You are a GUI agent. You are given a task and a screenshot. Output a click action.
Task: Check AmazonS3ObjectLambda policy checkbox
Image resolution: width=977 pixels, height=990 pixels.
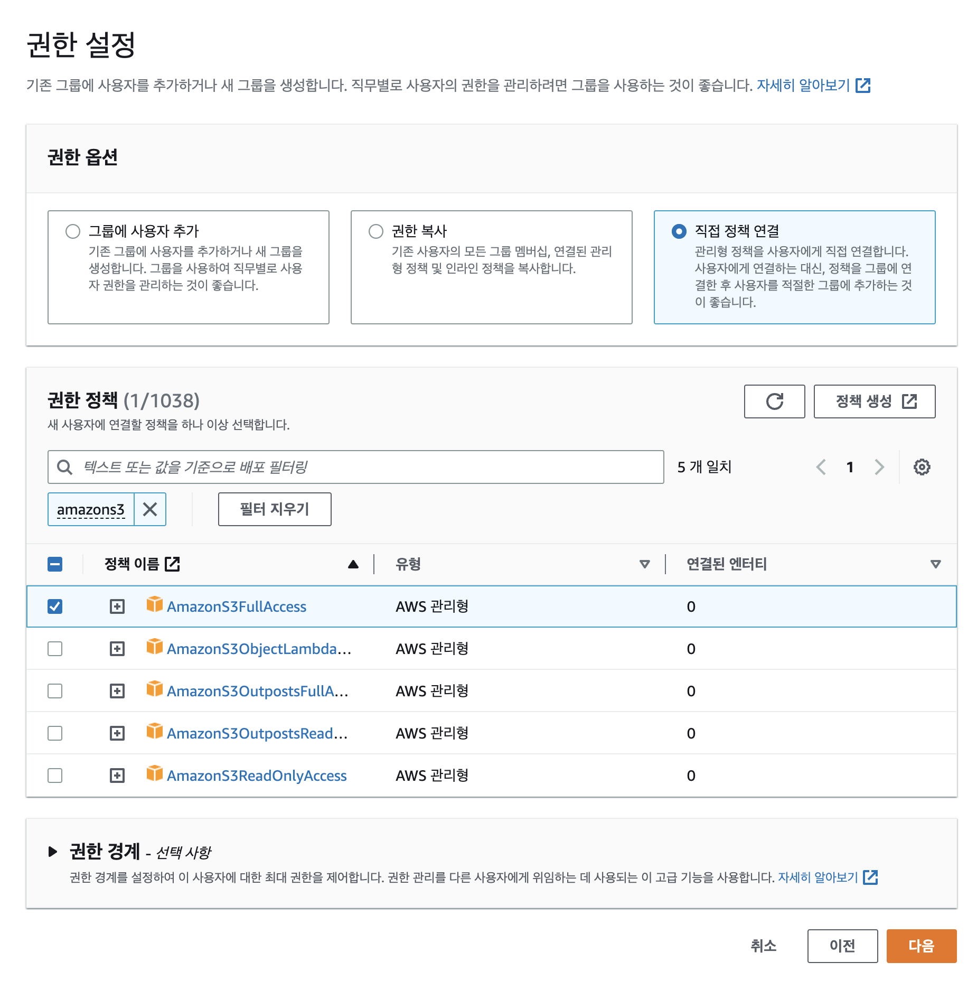tap(55, 649)
